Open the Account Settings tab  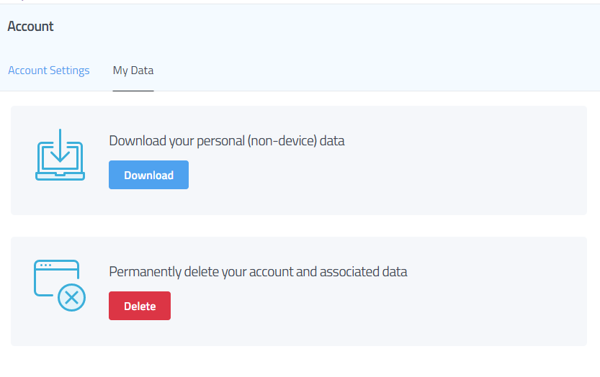[49, 71]
